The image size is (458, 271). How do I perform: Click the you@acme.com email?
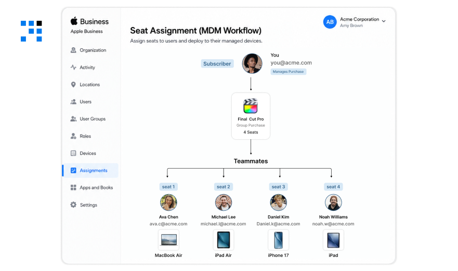291,63
